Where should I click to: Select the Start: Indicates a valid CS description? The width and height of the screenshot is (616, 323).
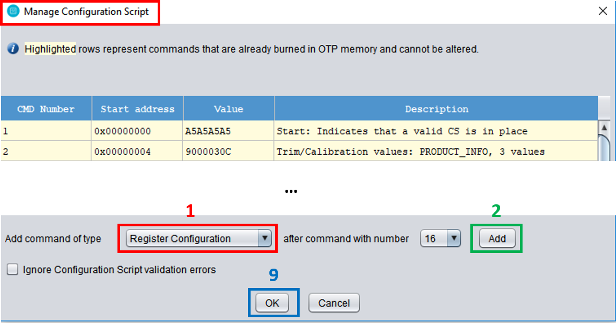436,131
